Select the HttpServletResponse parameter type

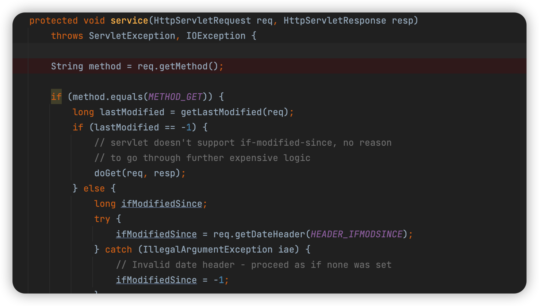coord(335,20)
